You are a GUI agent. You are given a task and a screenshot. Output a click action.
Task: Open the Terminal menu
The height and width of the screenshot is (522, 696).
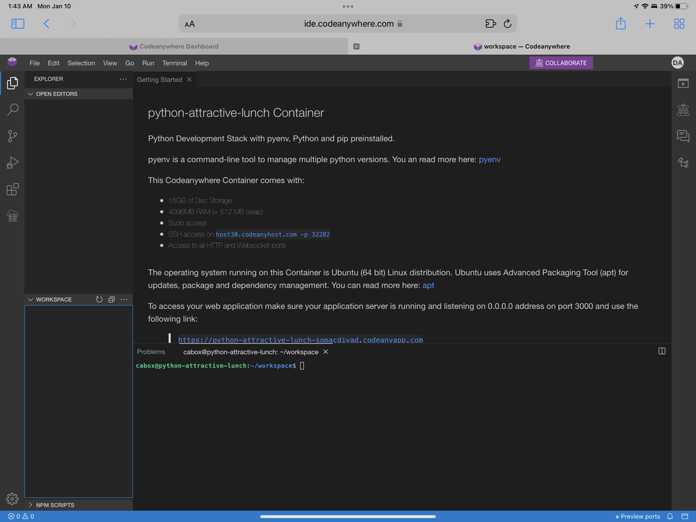(x=175, y=63)
